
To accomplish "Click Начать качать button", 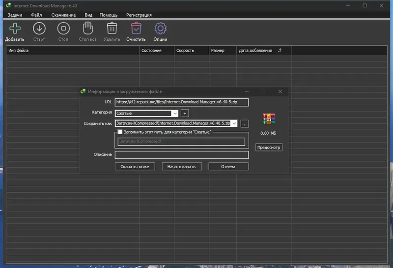I will coord(182,166).
